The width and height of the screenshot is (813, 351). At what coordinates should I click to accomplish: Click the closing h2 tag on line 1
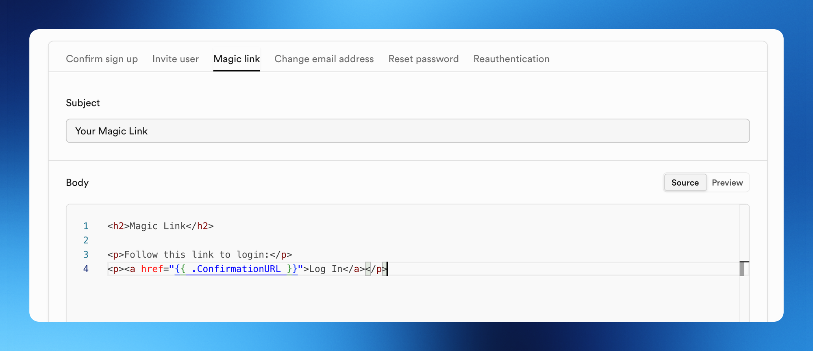pyautogui.click(x=200, y=226)
